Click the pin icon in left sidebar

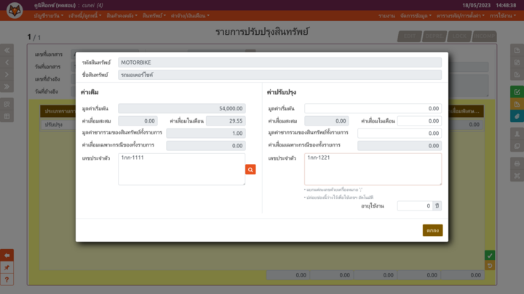click(7, 267)
